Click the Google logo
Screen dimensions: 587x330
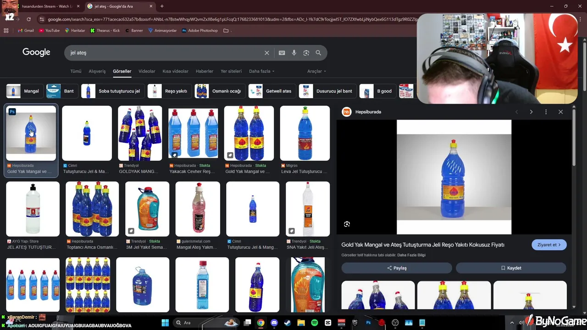(x=36, y=52)
